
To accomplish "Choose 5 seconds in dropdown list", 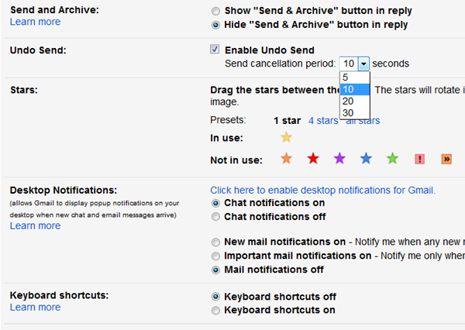I will [355, 77].
